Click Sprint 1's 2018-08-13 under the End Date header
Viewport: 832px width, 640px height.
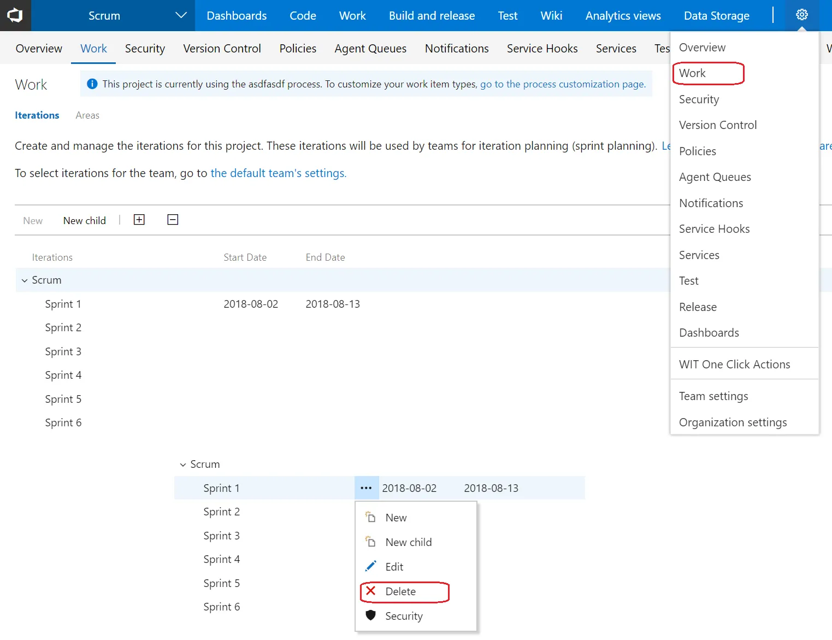click(333, 304)
